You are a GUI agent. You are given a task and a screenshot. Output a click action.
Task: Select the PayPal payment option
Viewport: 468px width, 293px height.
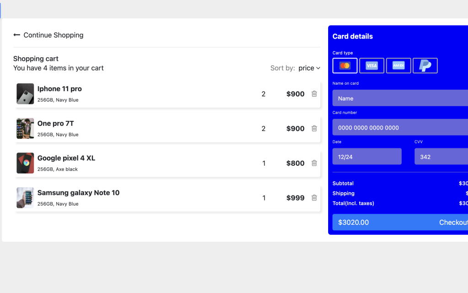coord(425,65)
